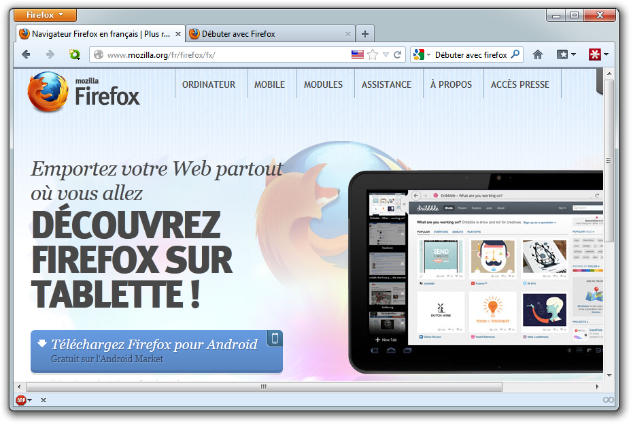Click the site identity globe icon
Screen dimensions: 631x424
pos(99,54)
